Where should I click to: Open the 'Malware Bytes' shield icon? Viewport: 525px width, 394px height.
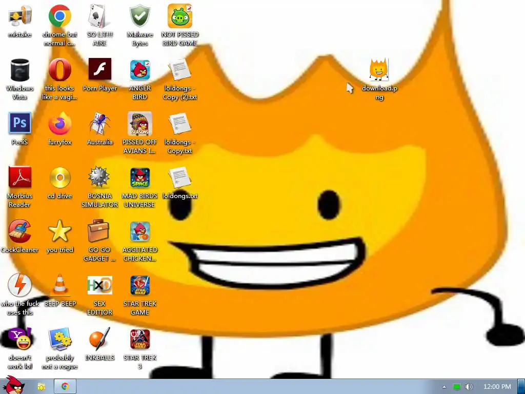[x=139, y=16]
